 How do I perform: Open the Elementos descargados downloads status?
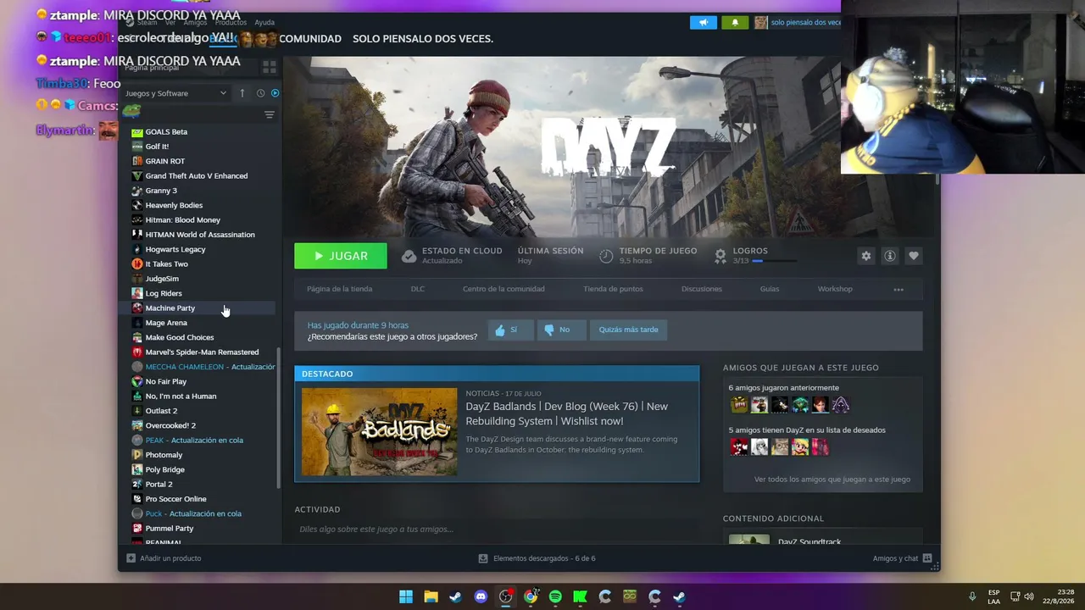537,558
